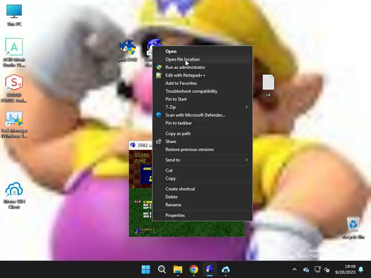Click the SRB2 window title bar

point(141,146)
